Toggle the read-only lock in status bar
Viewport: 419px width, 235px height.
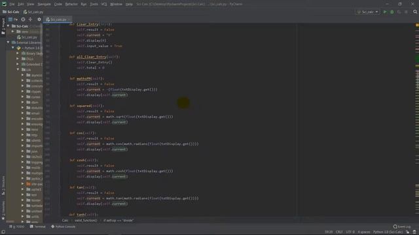[x=407, y=232]
